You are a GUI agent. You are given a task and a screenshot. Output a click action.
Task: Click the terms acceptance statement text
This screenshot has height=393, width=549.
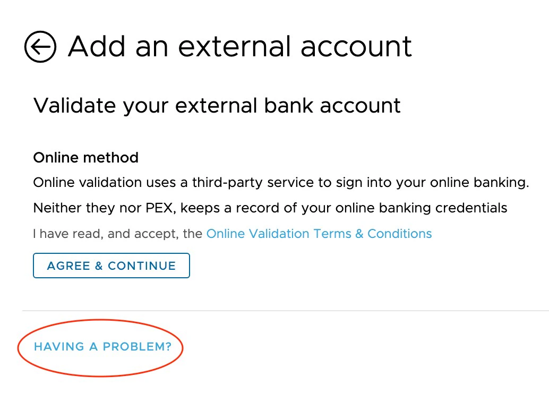(117, 234)
